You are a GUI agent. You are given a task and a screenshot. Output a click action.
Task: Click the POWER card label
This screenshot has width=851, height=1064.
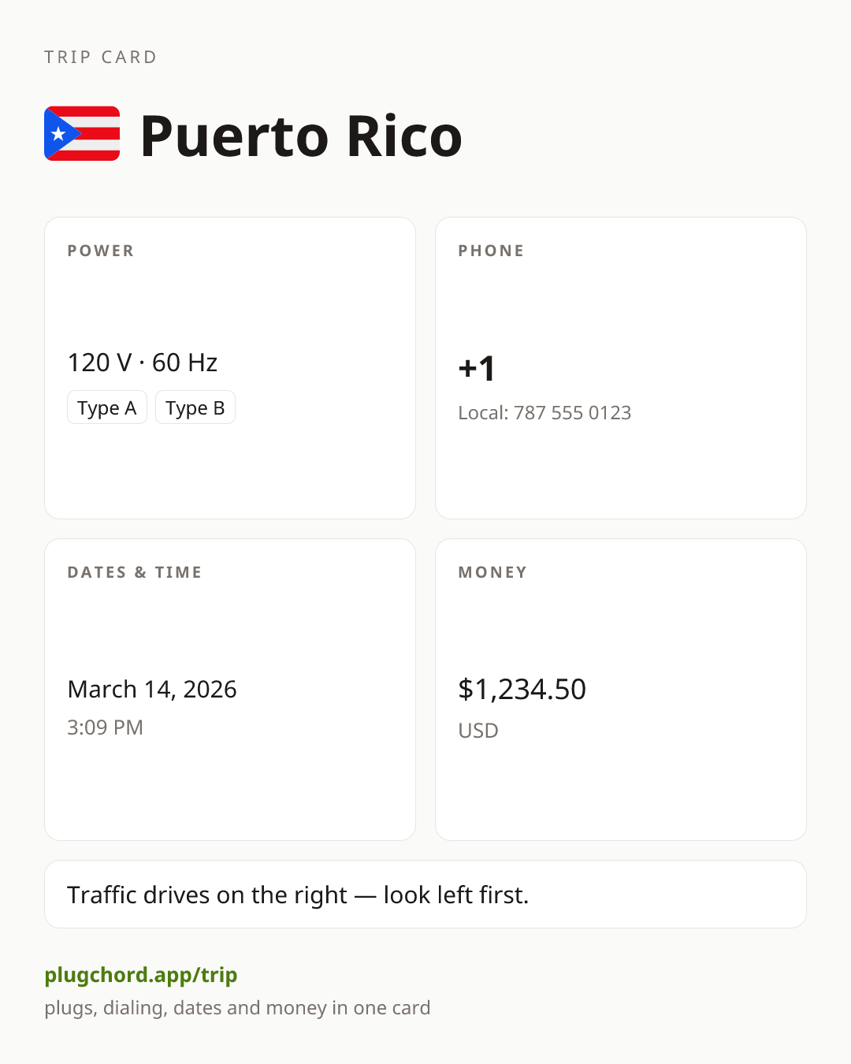tap(101, 251)
